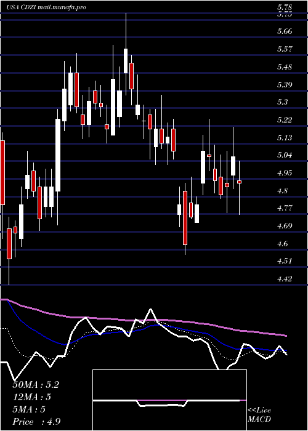
Task: Click the 5.13 price axis label
Action: pyautogui.click(x=285, y=137)
